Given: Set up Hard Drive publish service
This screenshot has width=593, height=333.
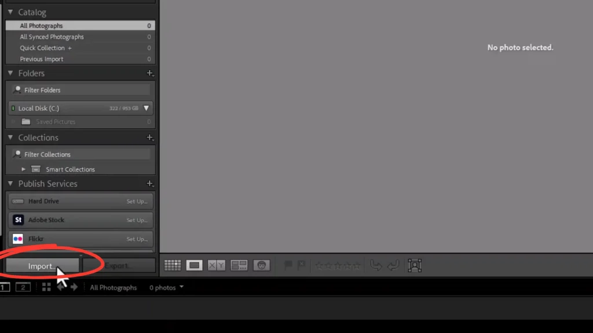Looking at the screenshot, I should 137,201.
